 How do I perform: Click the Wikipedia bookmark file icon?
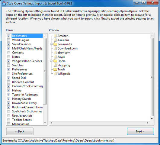pyautogui.click(x=55, y=73)
